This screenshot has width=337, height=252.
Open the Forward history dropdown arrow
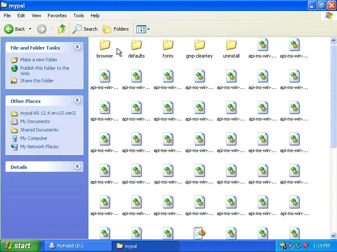(x=51, y=29)
